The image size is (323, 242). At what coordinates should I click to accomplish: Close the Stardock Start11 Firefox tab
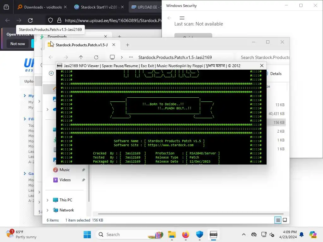122,7
